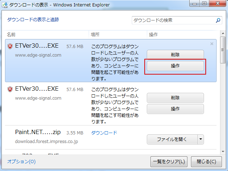Dismiss the selected ETVer30 entry with X
The width and height of the screenshot is (228, 171).
point(212,44)
